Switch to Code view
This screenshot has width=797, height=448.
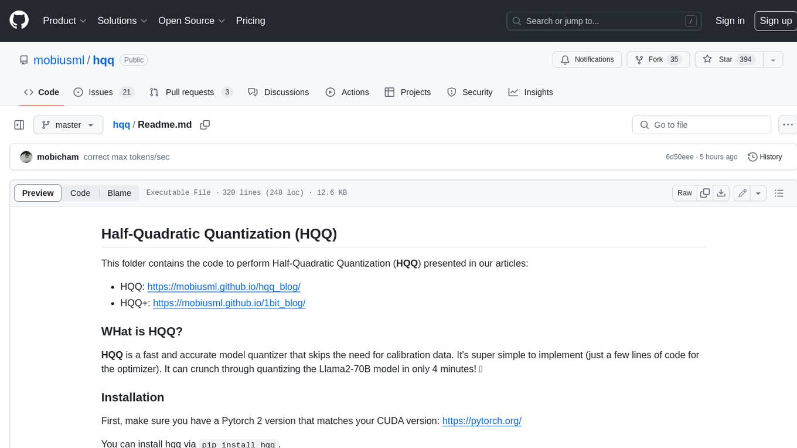point(80,193)
